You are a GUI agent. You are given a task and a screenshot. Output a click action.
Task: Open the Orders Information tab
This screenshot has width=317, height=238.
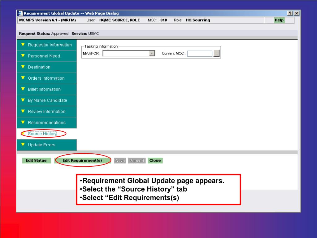coord(47,78)
